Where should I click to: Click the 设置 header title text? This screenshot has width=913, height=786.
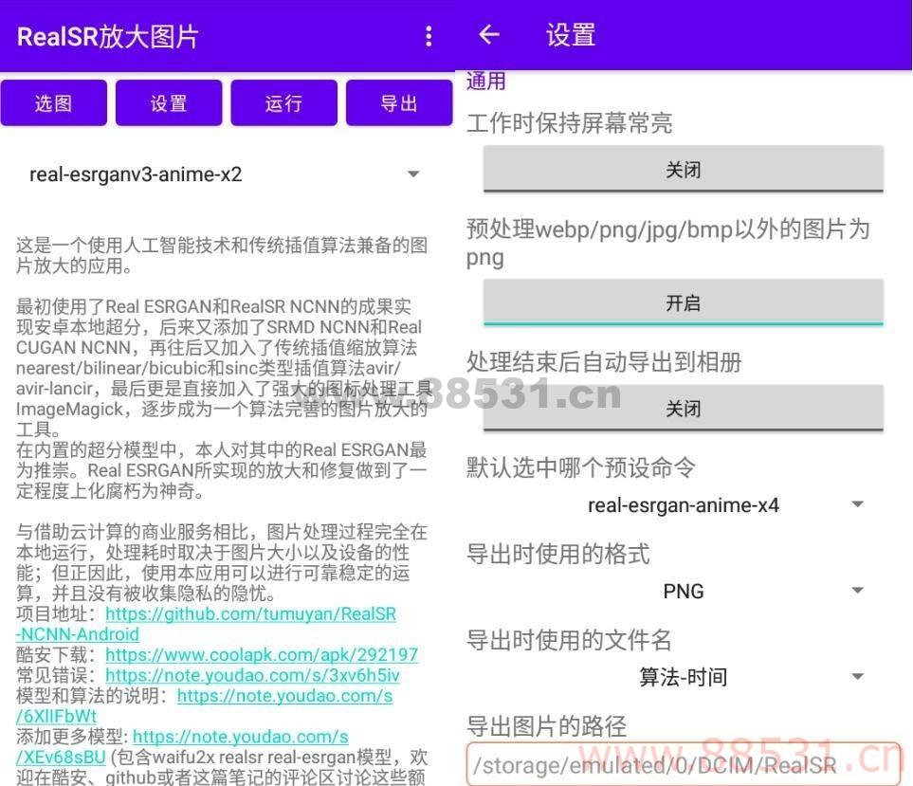571,35
